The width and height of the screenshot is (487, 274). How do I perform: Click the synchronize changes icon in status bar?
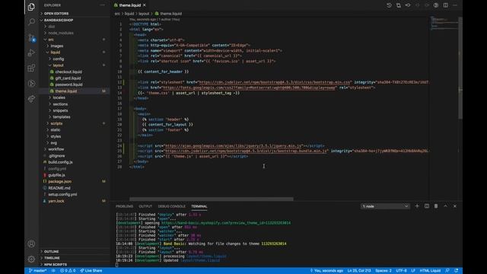tap(53, 271)
